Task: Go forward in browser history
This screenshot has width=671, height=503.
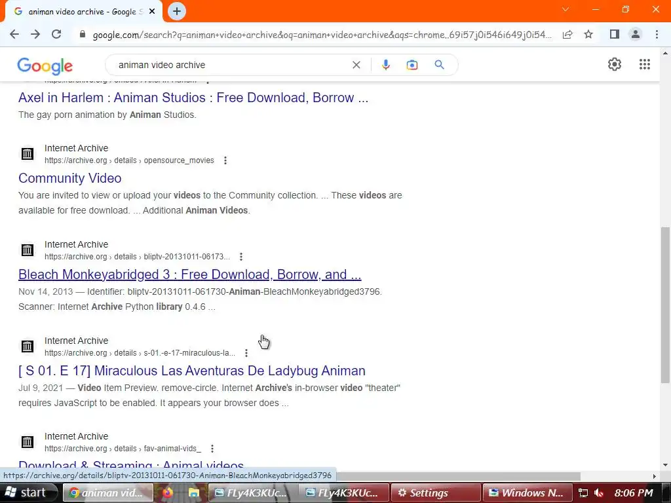Action: 35,34
